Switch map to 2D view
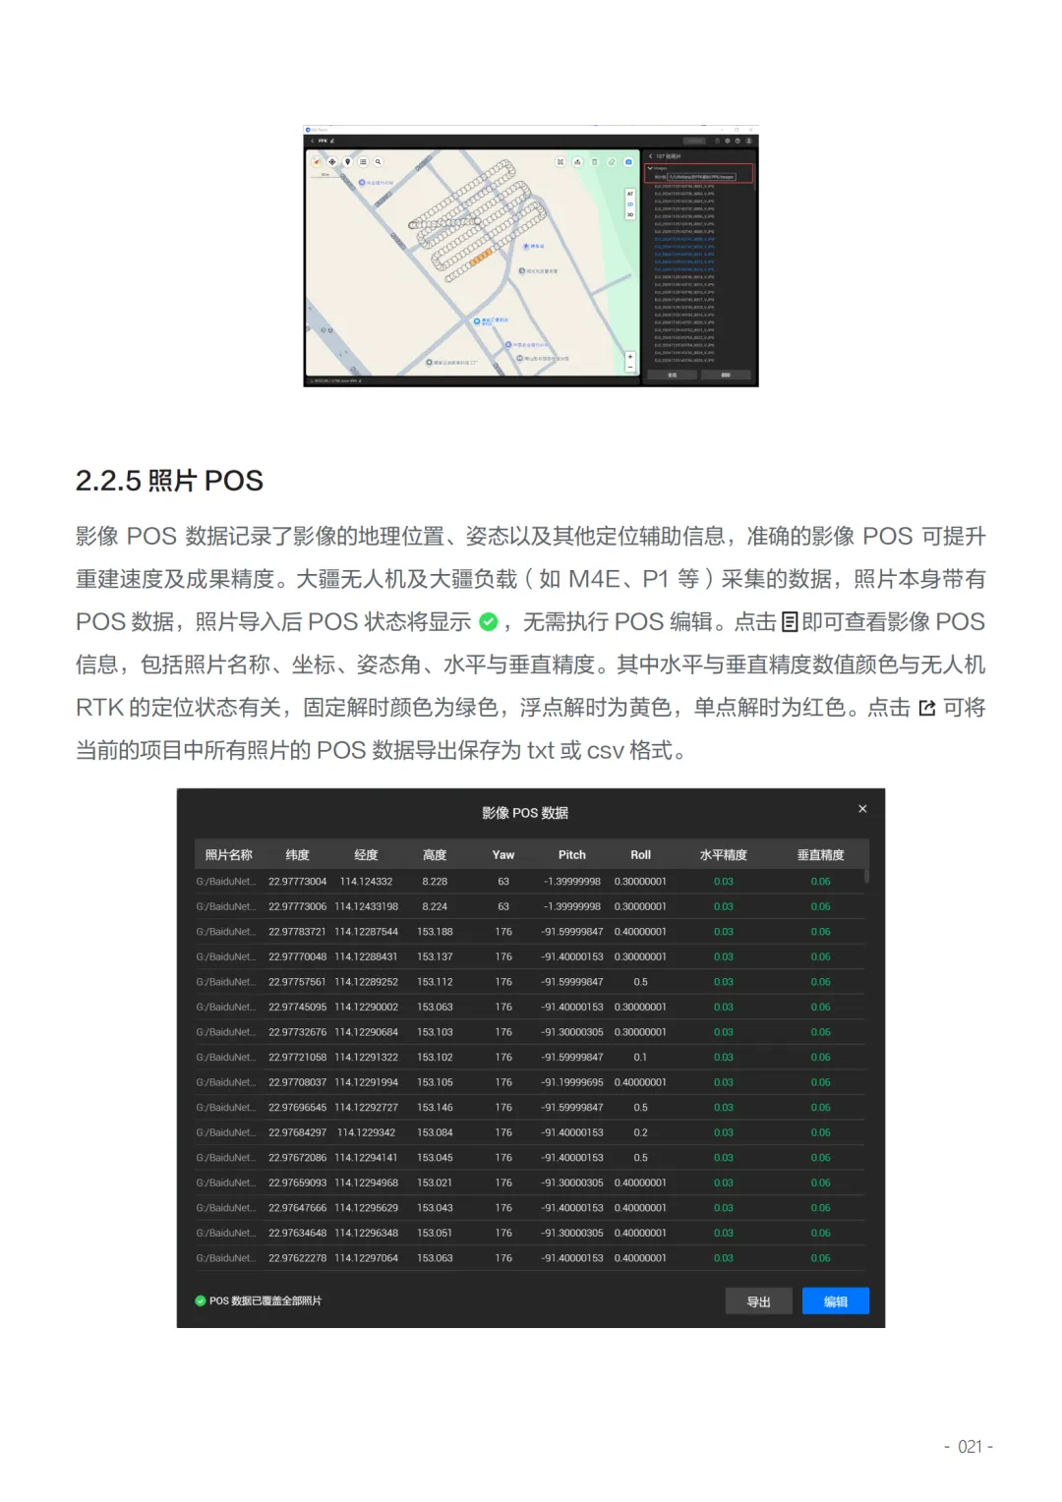Screen dimensions: 1062x1502 630,204
